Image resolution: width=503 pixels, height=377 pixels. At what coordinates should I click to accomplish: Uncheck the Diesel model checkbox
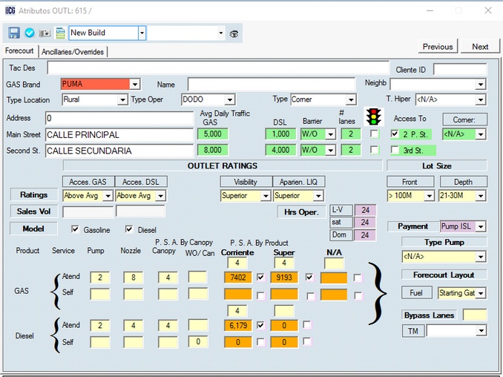pos(129,229)
